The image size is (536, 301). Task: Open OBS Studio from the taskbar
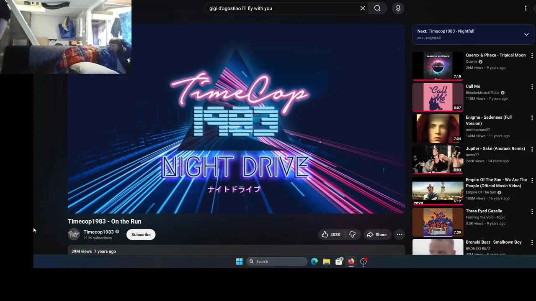[363, 262]
